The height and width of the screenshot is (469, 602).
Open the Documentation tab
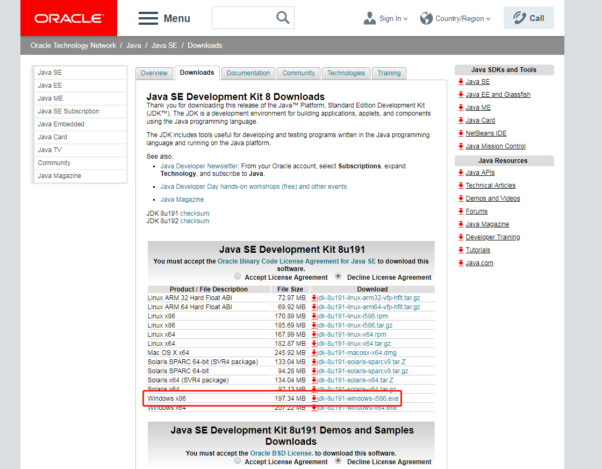[x=248, y=73]
